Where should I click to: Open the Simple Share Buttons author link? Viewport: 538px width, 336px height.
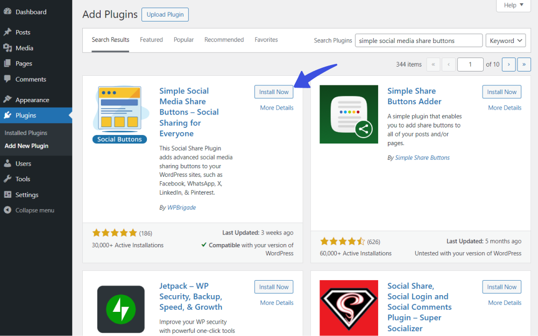(x=422, y=158)
